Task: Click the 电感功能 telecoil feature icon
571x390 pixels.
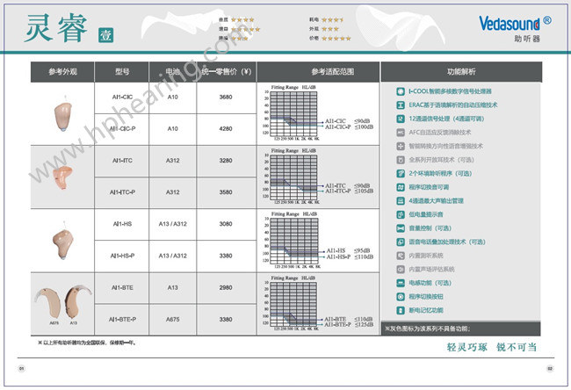Action: (x=401, y=283)
